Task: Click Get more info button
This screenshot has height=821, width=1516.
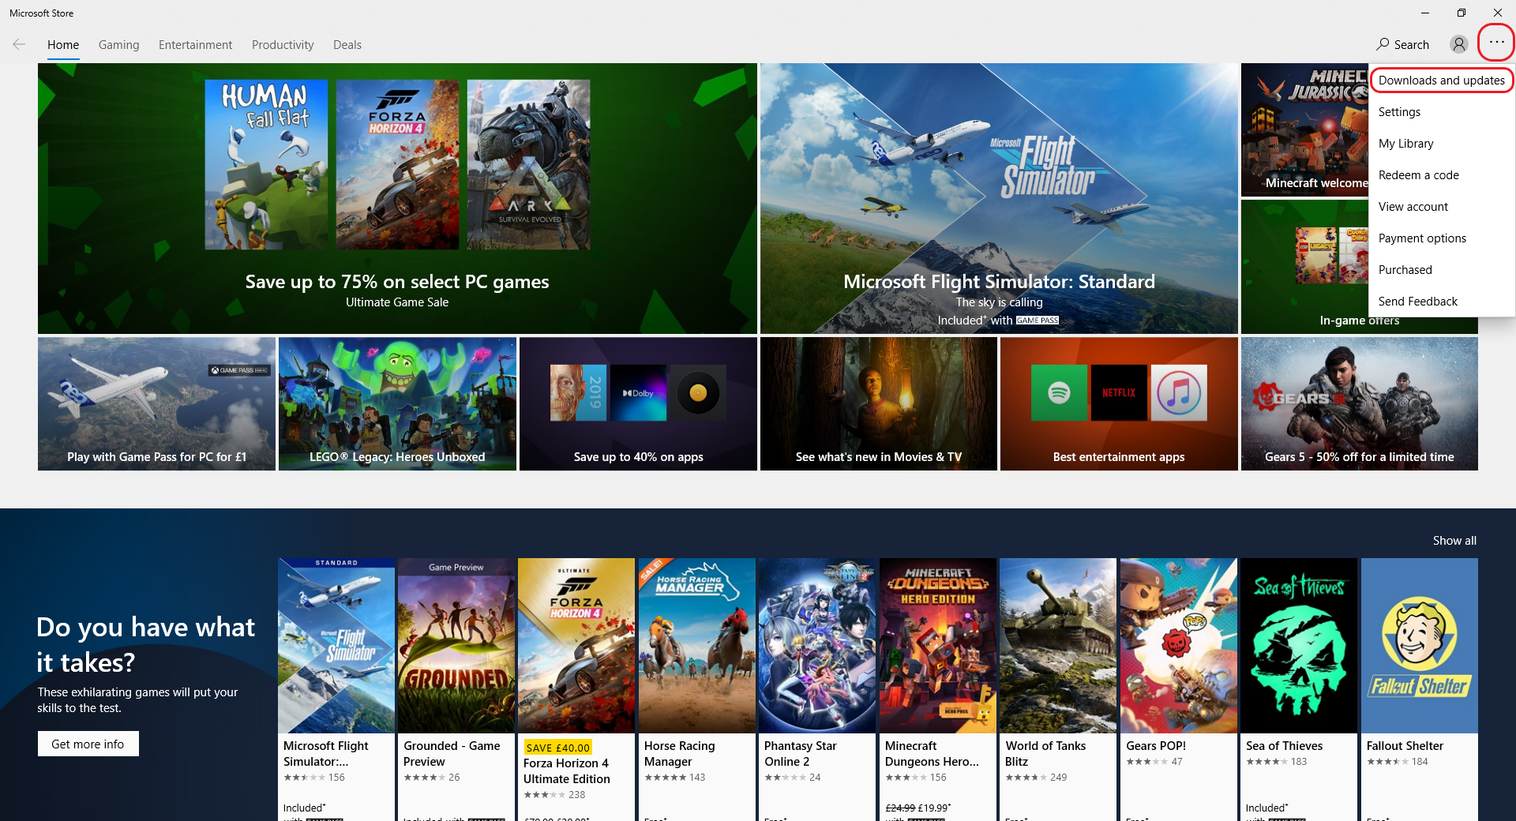Action: pos(88,744)
